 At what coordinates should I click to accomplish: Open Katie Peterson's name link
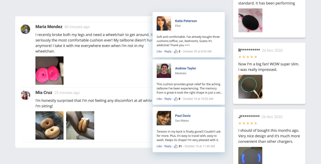tap(186, 21)
